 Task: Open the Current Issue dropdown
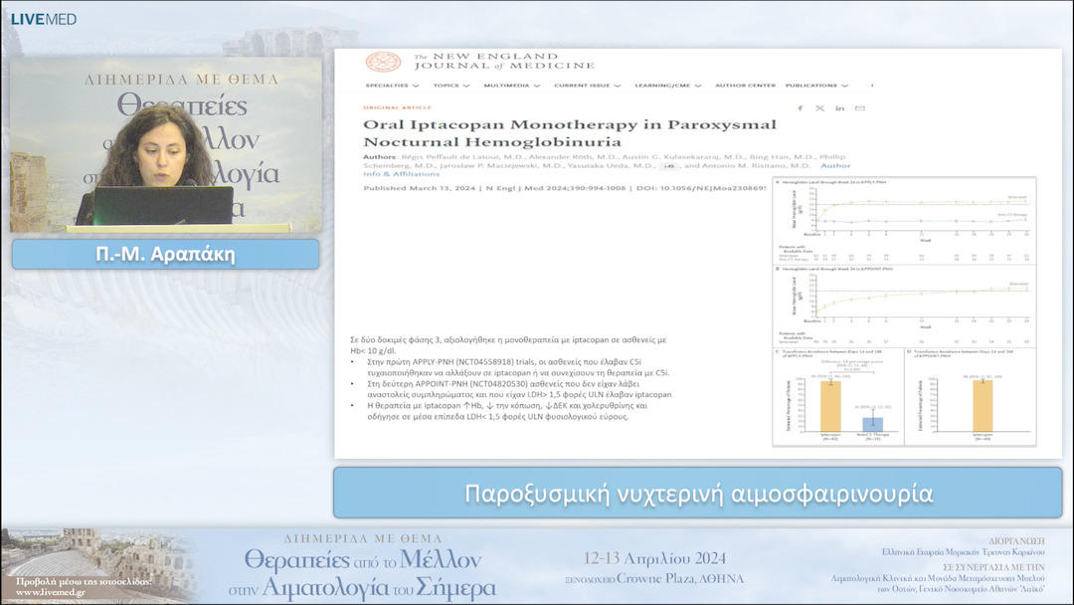587,86
